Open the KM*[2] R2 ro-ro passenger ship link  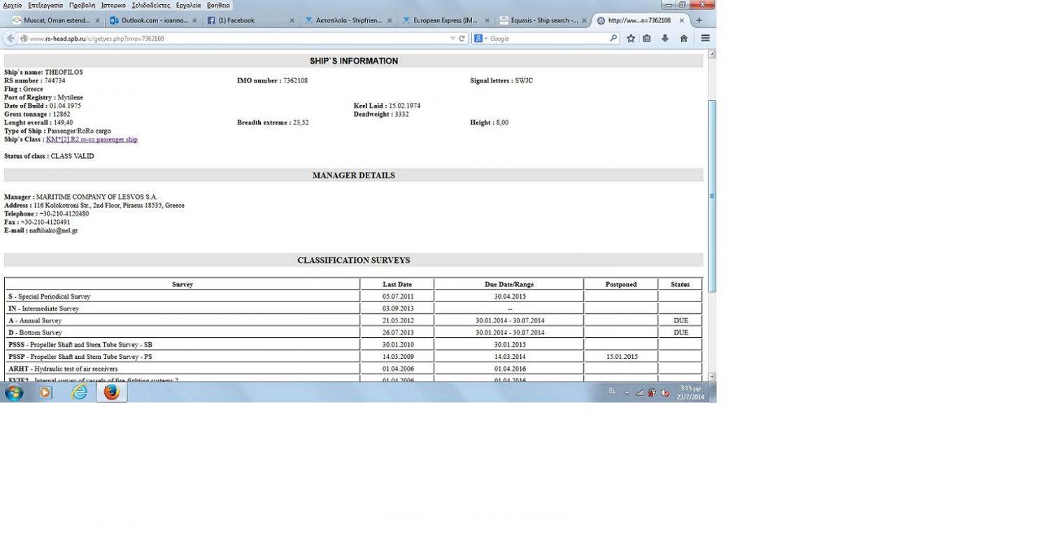(x=92, y=139)
